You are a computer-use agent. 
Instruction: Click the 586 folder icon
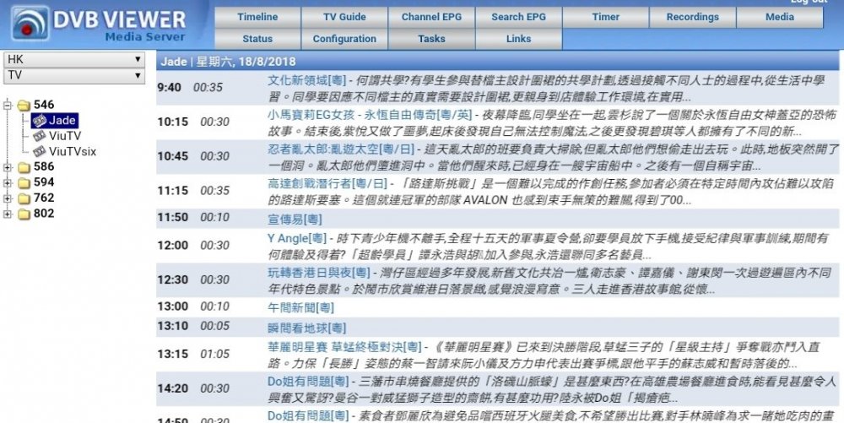point(23,167)
